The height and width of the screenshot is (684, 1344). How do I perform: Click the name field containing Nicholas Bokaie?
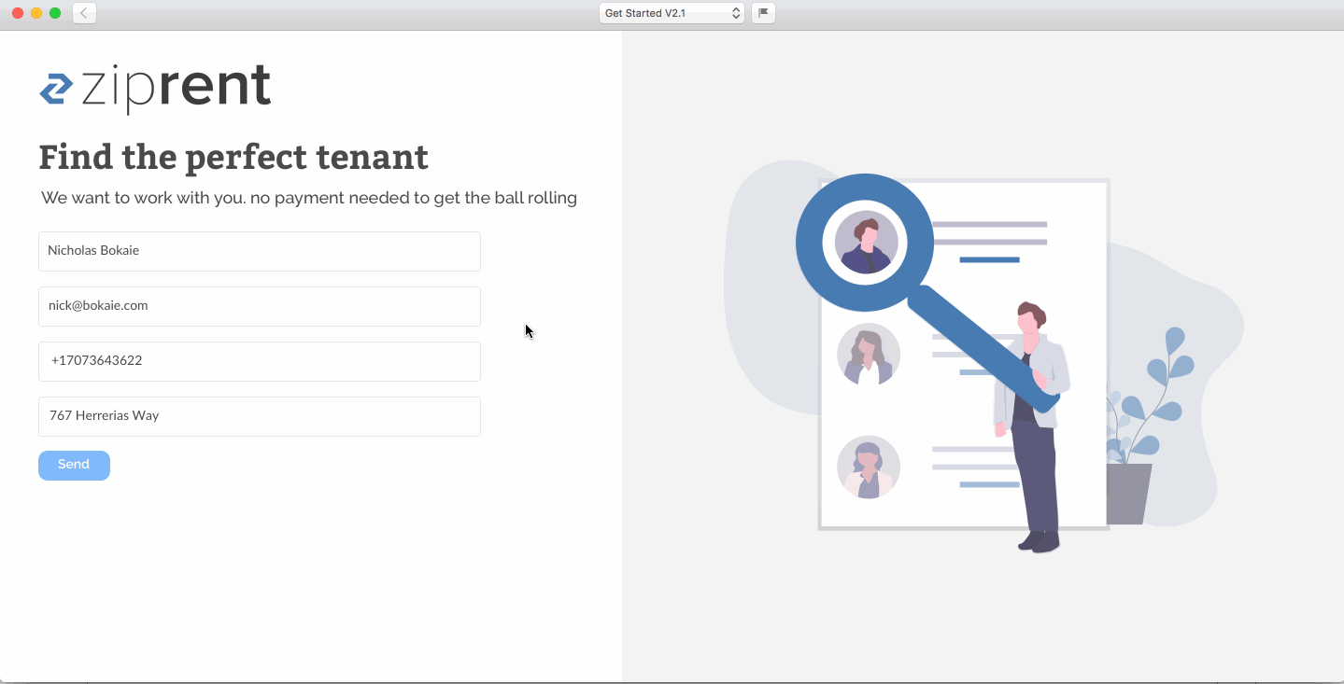[260, 251]
